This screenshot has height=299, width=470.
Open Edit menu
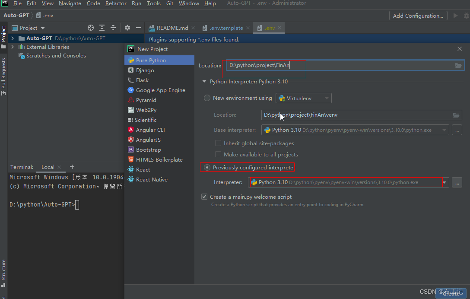click(32, 3)
